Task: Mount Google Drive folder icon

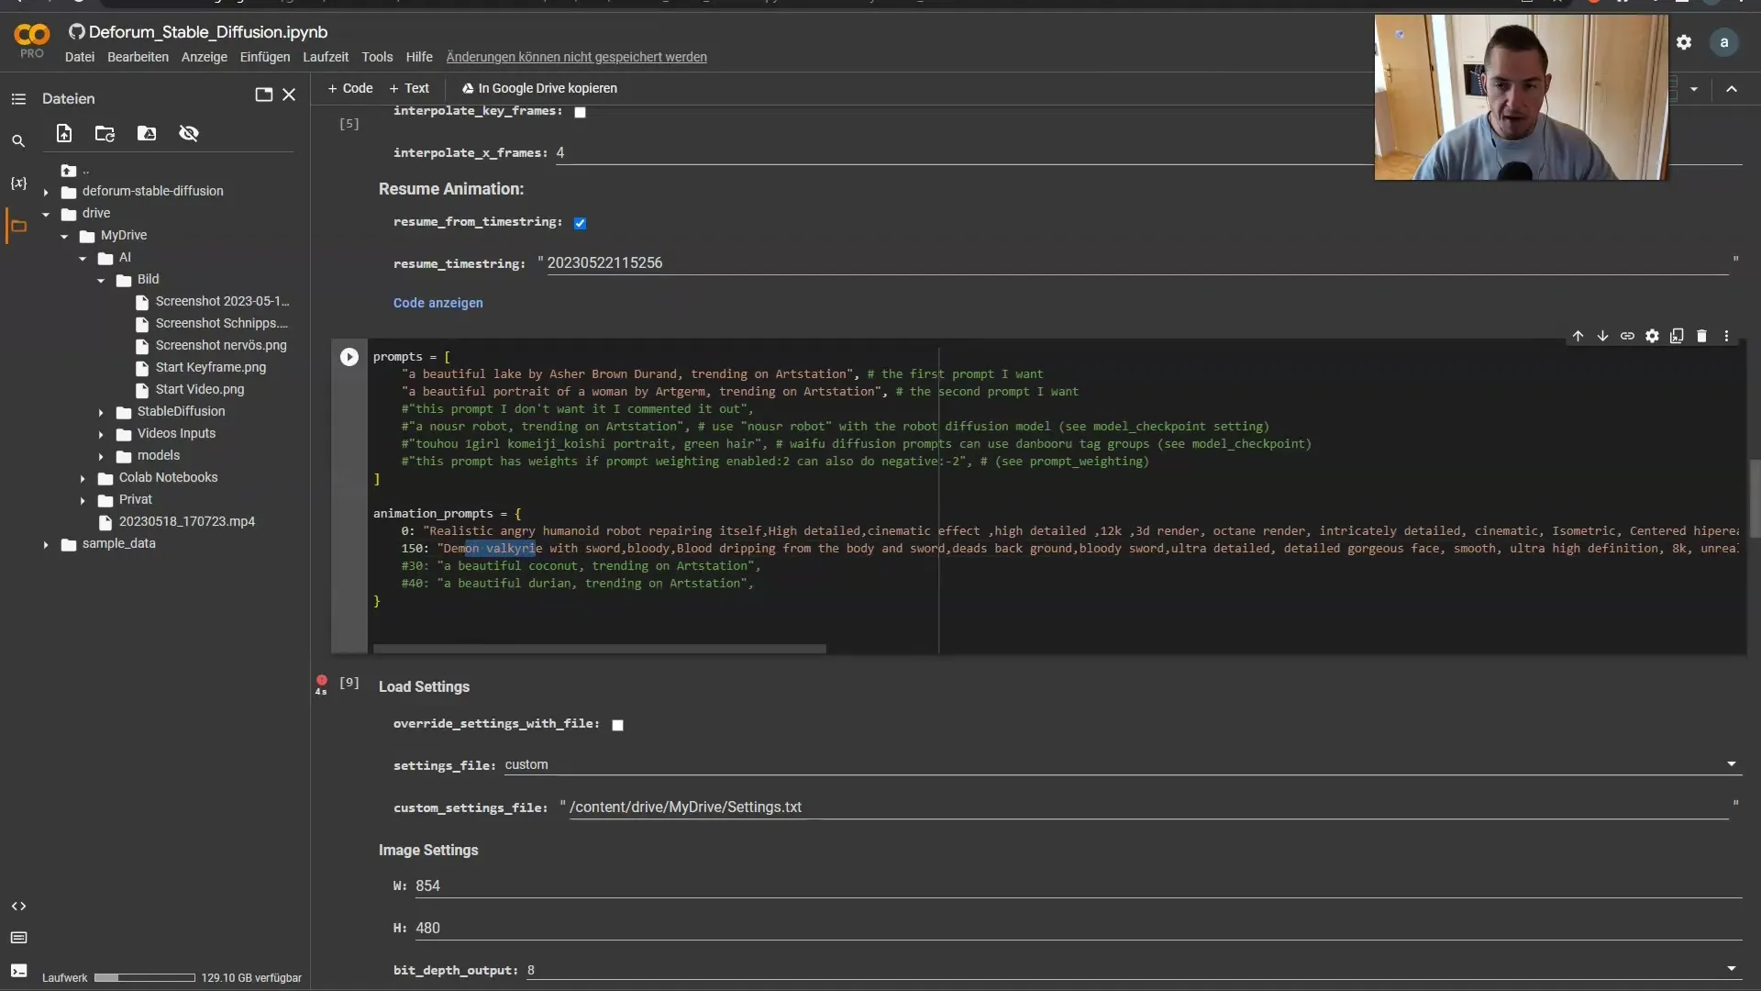Action: 147,133
